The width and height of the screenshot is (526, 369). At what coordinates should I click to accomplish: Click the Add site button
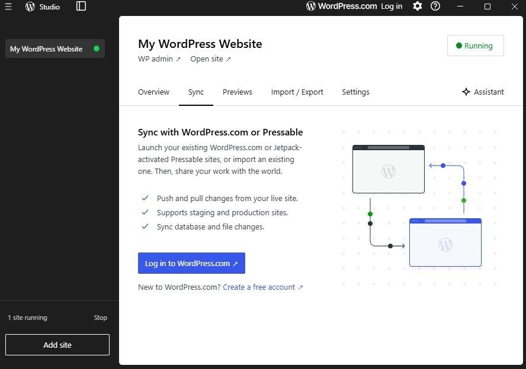coord(57,345)
